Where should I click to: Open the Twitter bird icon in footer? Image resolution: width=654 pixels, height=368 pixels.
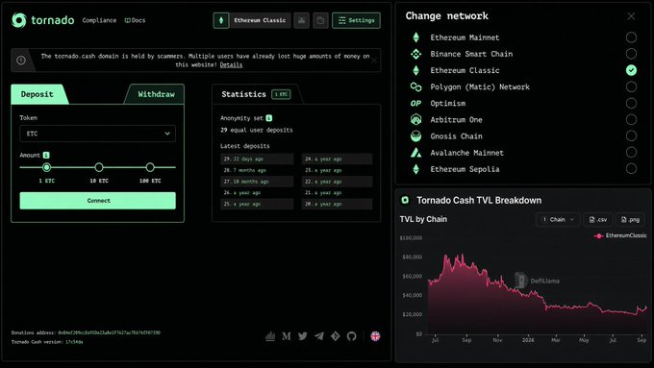303,336
